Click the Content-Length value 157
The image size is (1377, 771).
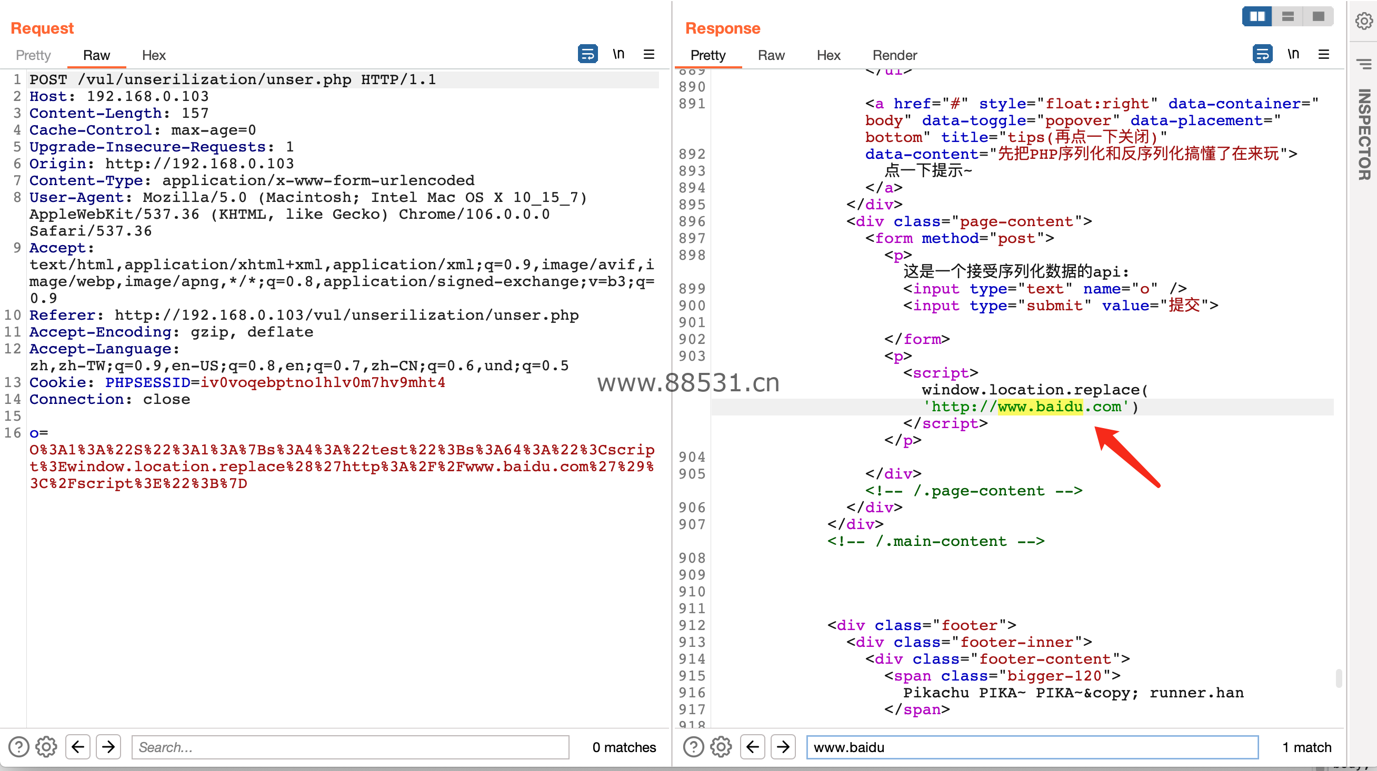195,113
